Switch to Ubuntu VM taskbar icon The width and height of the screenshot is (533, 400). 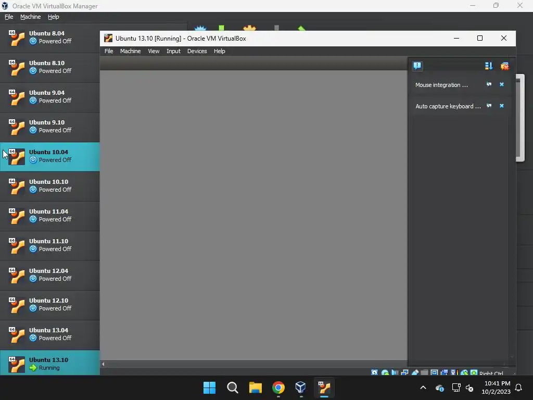pyautogui.click(x=324, y=387)
